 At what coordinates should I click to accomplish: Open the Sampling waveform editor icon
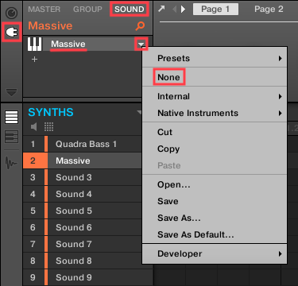(x=11, y=162)
